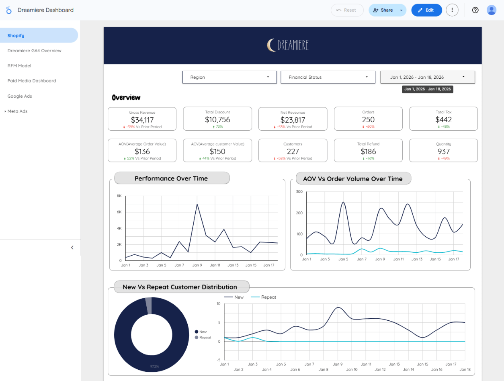Click the 73% Total Discount change indicator
Screen dimensions: 504x381
(217, 127)
